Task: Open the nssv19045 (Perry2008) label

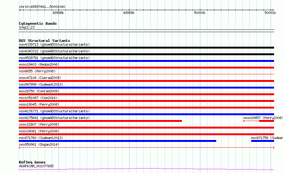Action: (x=39, y=104)
